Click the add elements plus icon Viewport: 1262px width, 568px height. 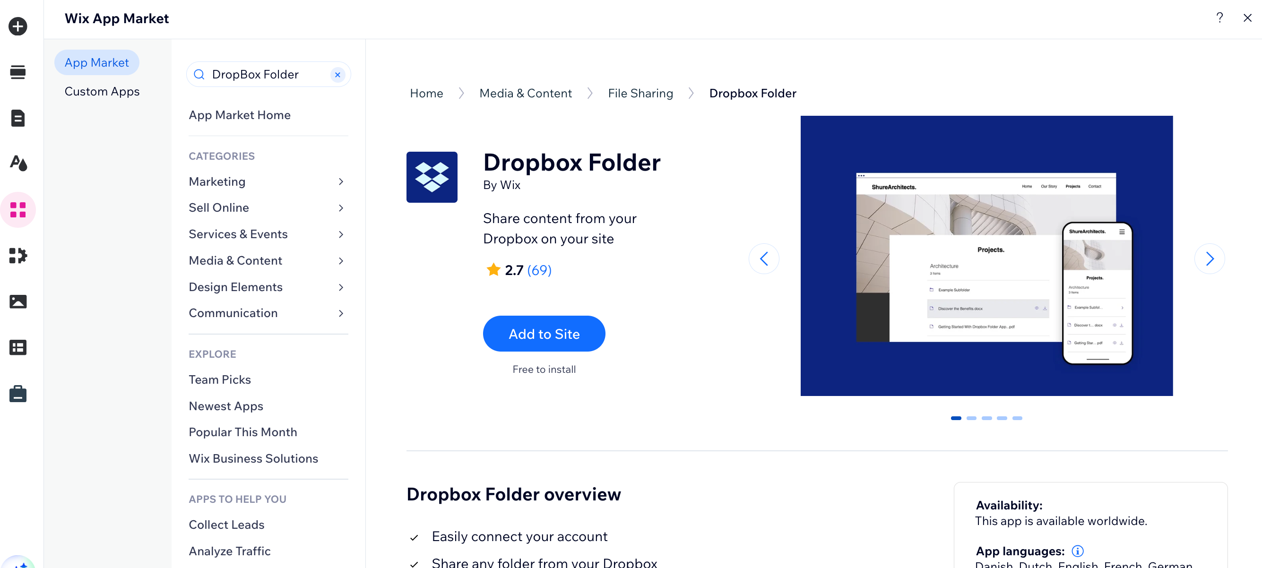pos(17,25)
